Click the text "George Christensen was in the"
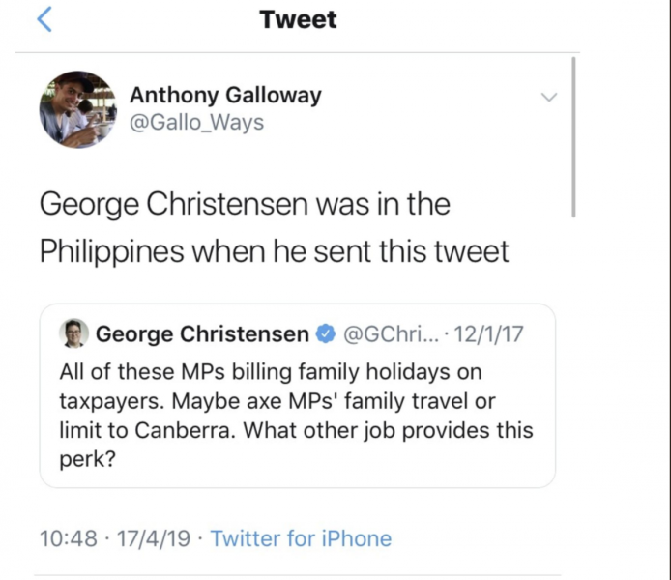The height and width of the screenshot is (580, 671). pos(245,205)
